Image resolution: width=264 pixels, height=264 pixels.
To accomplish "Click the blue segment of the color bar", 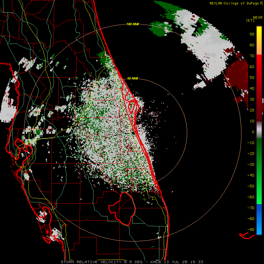I will [259, 219].
